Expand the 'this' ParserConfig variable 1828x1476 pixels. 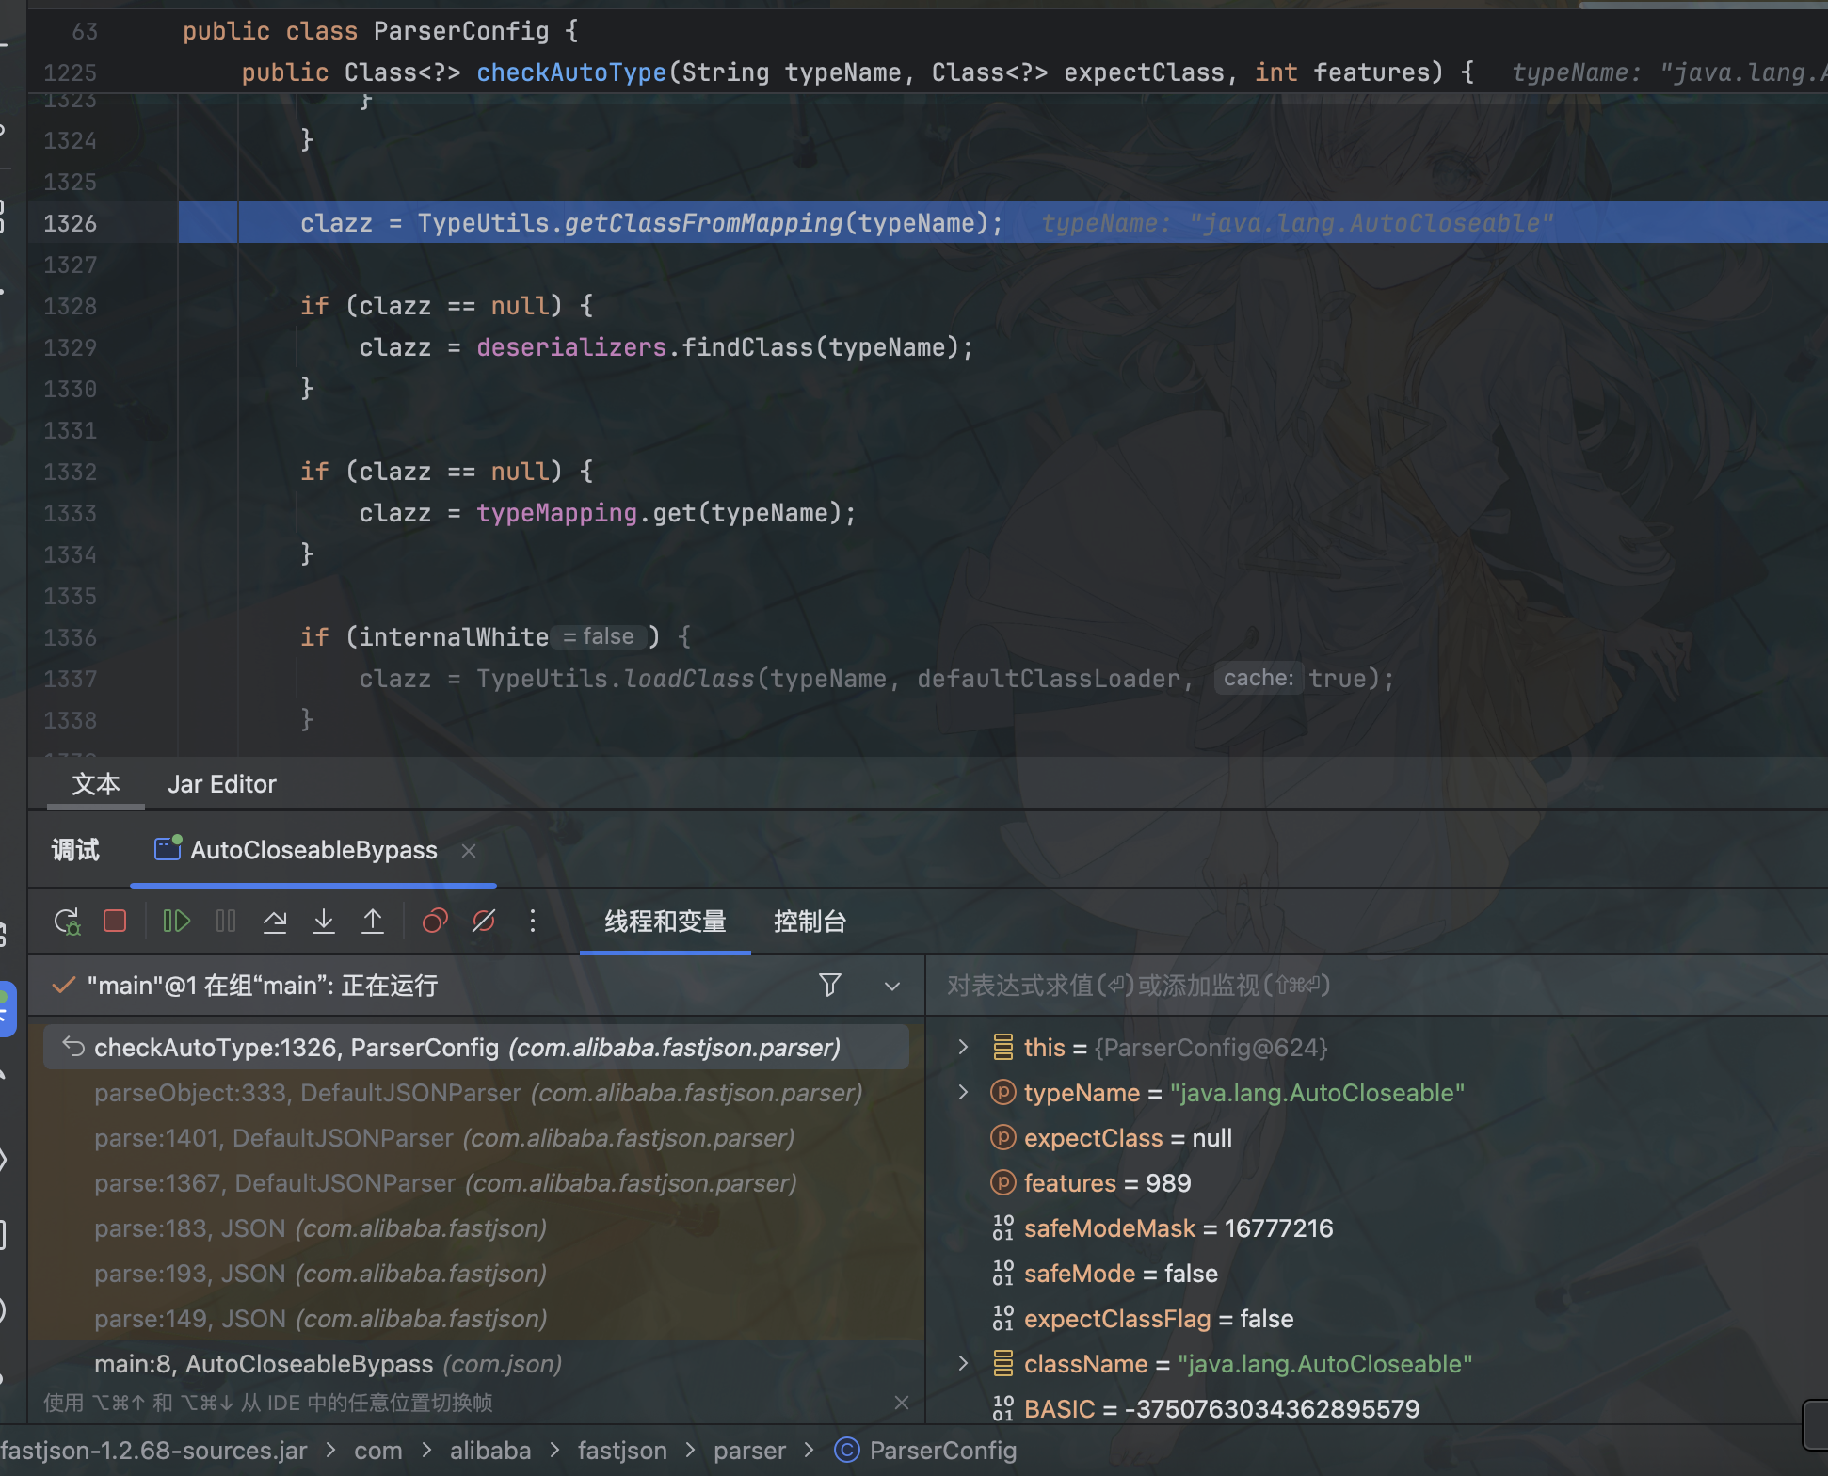962,1047
